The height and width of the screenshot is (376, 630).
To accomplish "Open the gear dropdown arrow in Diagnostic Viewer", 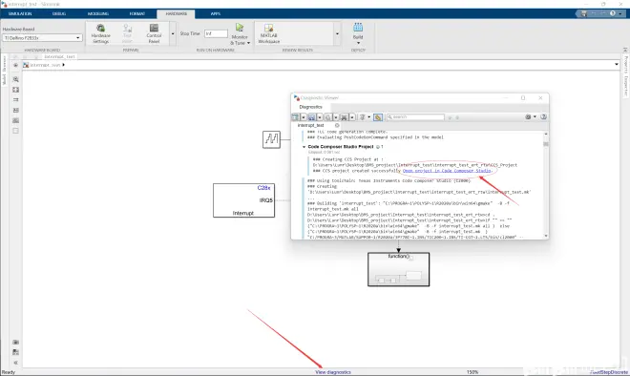I will [x=535, y=116].
